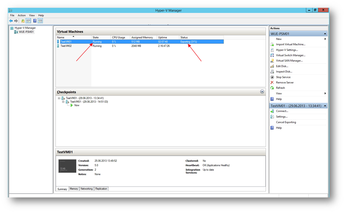Toggle the console tree toolbar icon
The image size is (345, 213).
[x=29, y=21]
